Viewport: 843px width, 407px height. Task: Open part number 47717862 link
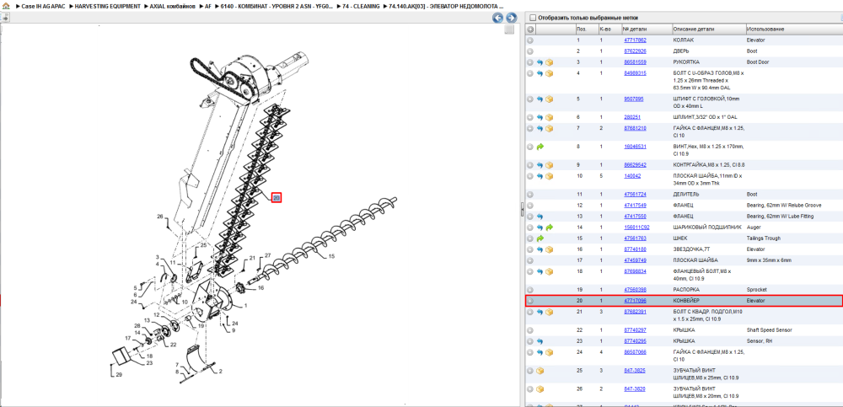pyautogui.click(x=635, y=40)
